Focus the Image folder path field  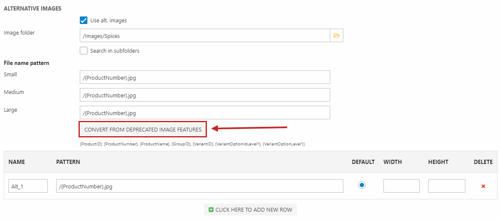click(204, 36)
